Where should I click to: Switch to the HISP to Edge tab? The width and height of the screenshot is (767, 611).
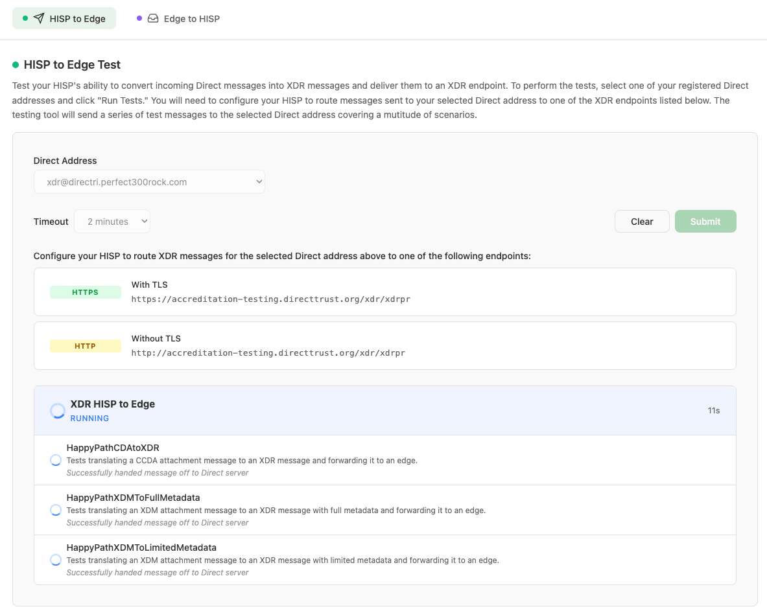[64, 19]
